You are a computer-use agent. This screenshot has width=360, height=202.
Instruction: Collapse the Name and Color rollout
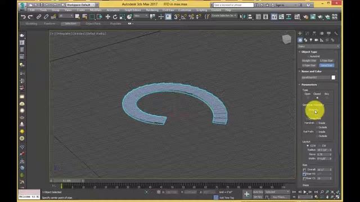(x=311, y=71)
